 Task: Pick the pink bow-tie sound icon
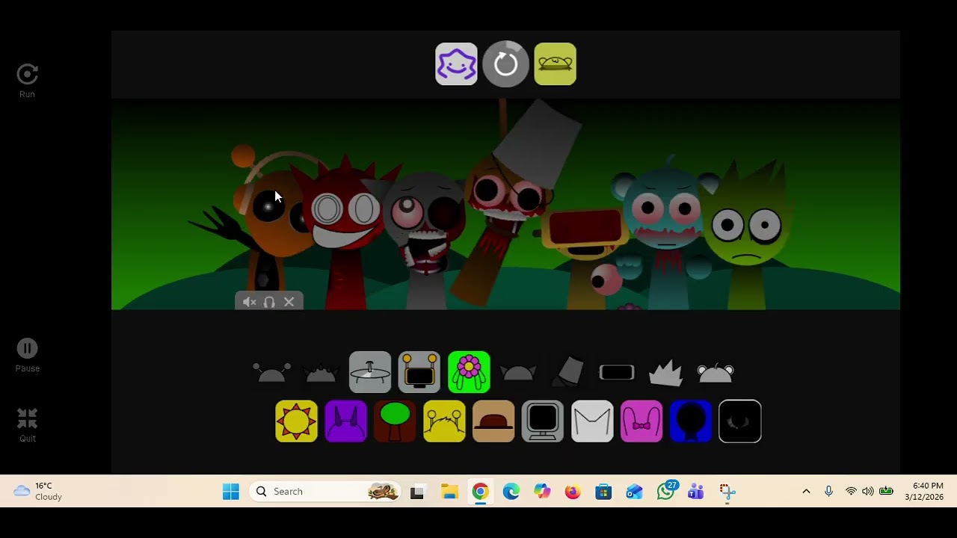(641, 421)
